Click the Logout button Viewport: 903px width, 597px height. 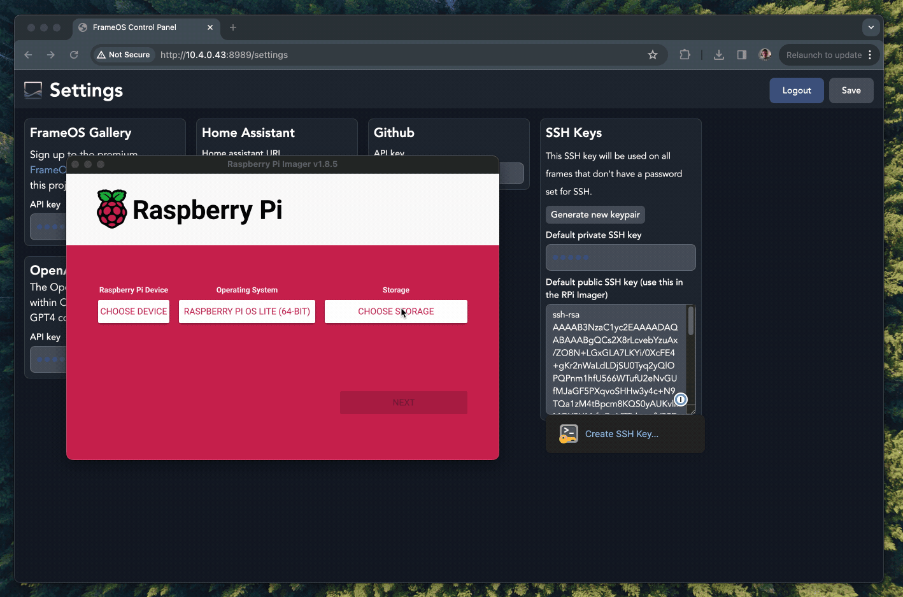tap(796, 90)
